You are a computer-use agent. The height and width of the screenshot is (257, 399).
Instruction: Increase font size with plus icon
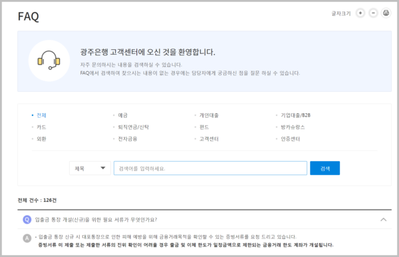tap(360, 13)
